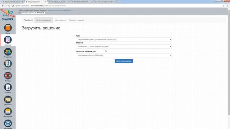
Task: Open Отчёты chart icon in sidebar
Action: coord(8,87)
